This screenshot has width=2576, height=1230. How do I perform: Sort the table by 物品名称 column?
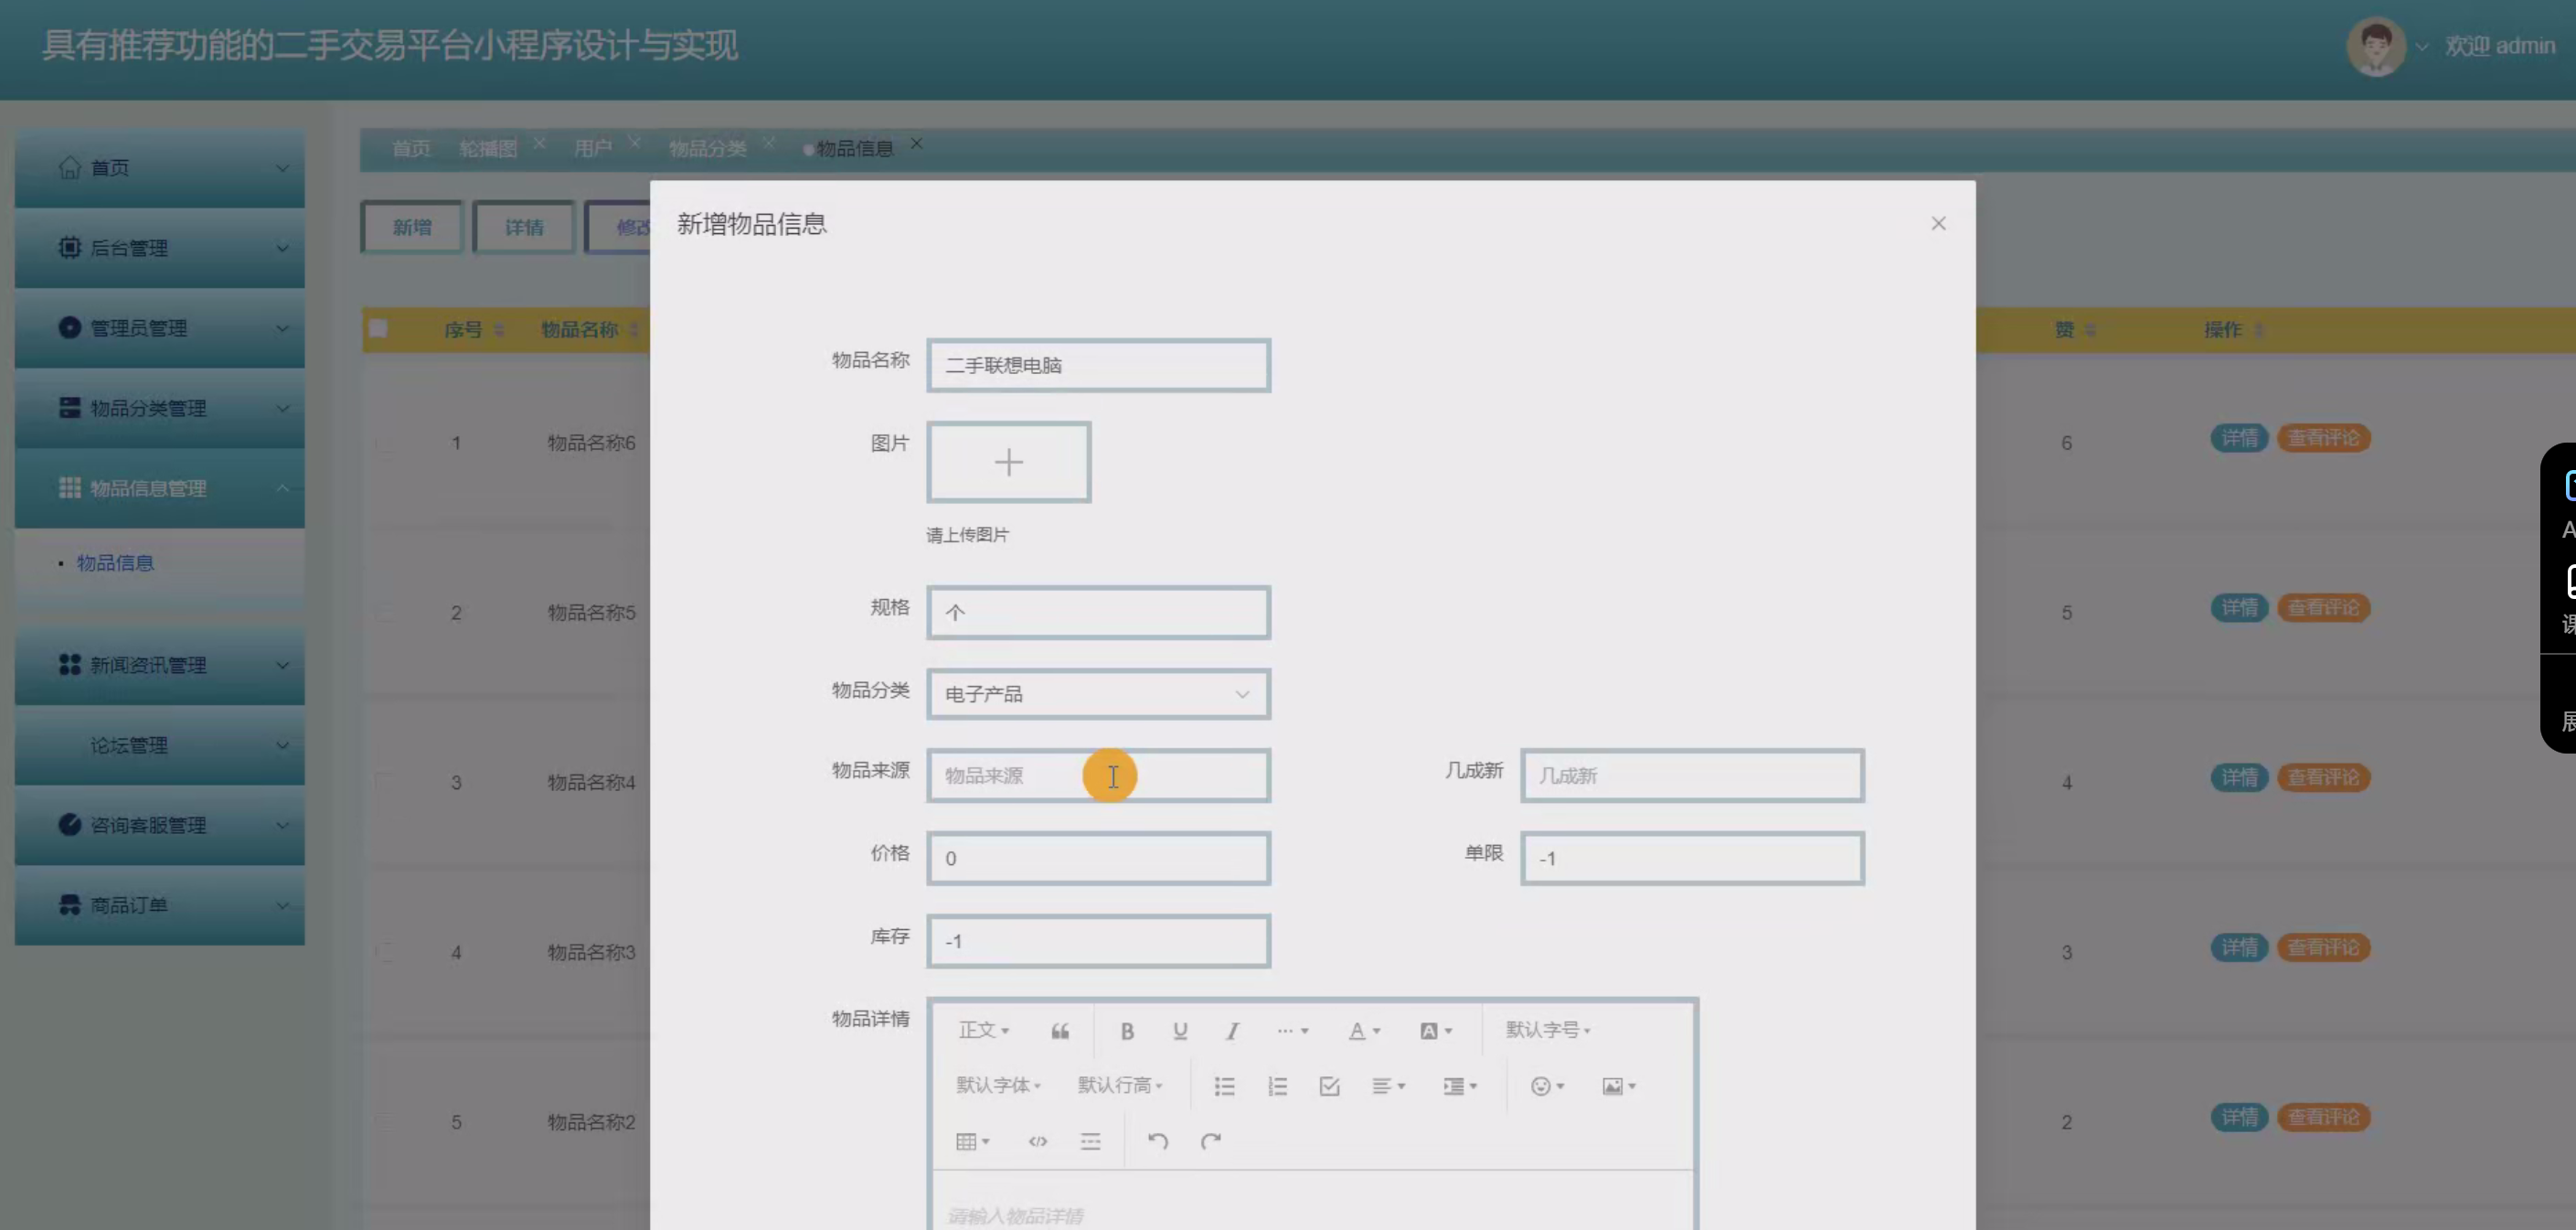pyautogui.click(x=634, y=329)
